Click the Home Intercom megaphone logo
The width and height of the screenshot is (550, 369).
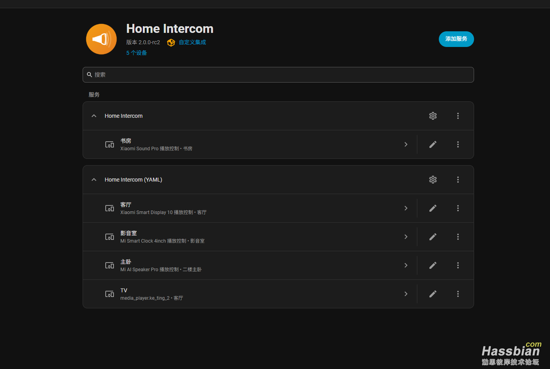[x=101, y=39]
